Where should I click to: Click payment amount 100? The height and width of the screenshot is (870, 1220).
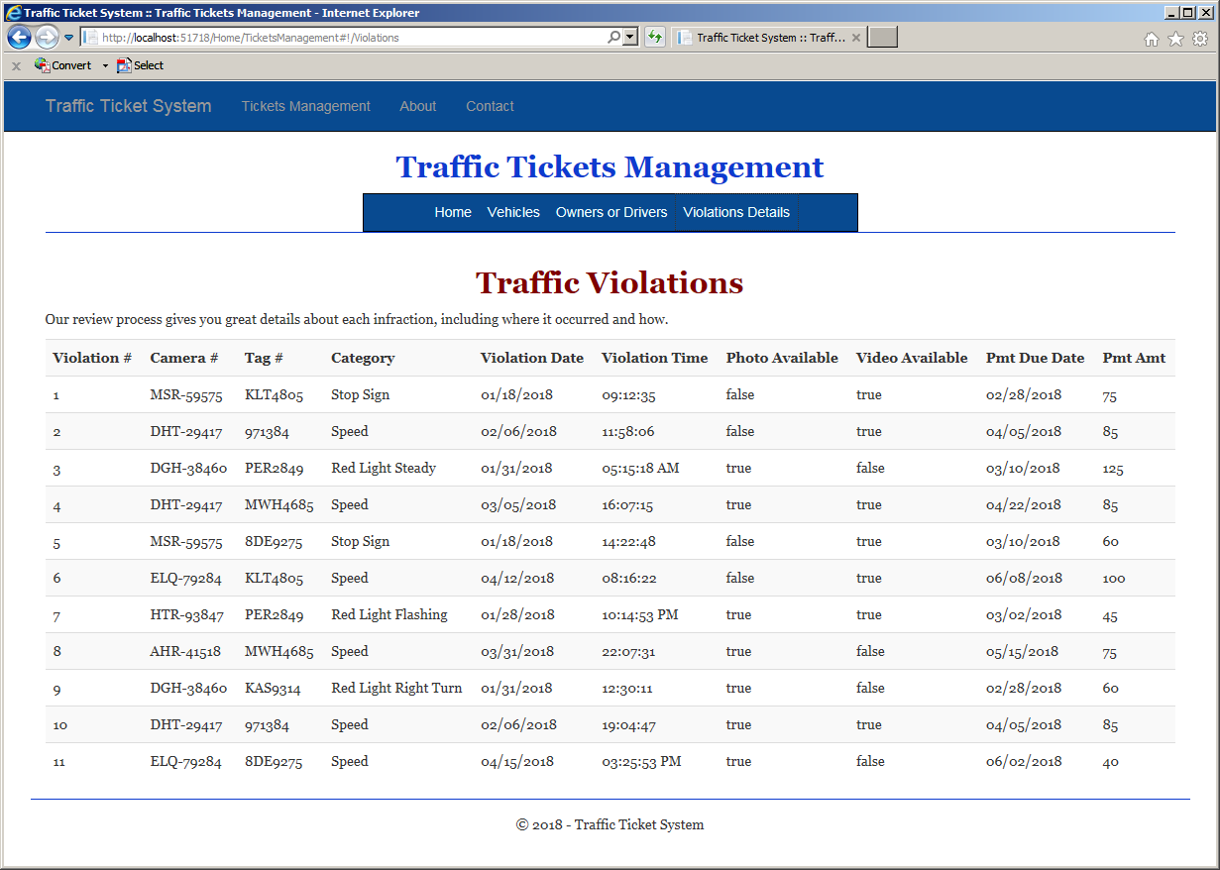coord(1114,578)
